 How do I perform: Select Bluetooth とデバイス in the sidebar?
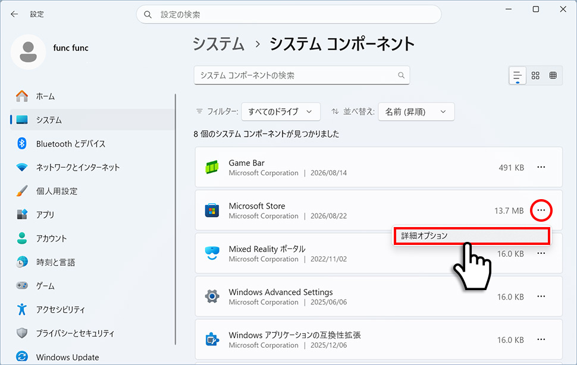92,143
